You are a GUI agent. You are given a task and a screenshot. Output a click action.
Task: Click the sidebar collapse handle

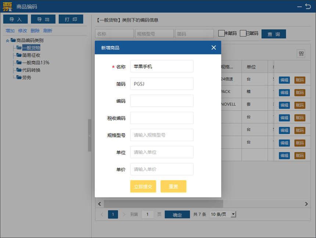tap(90, 135)
